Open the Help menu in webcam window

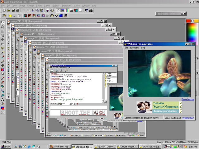[143, 48]
